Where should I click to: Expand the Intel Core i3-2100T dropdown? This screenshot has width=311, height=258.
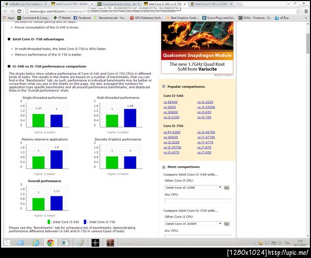point(193,223)
